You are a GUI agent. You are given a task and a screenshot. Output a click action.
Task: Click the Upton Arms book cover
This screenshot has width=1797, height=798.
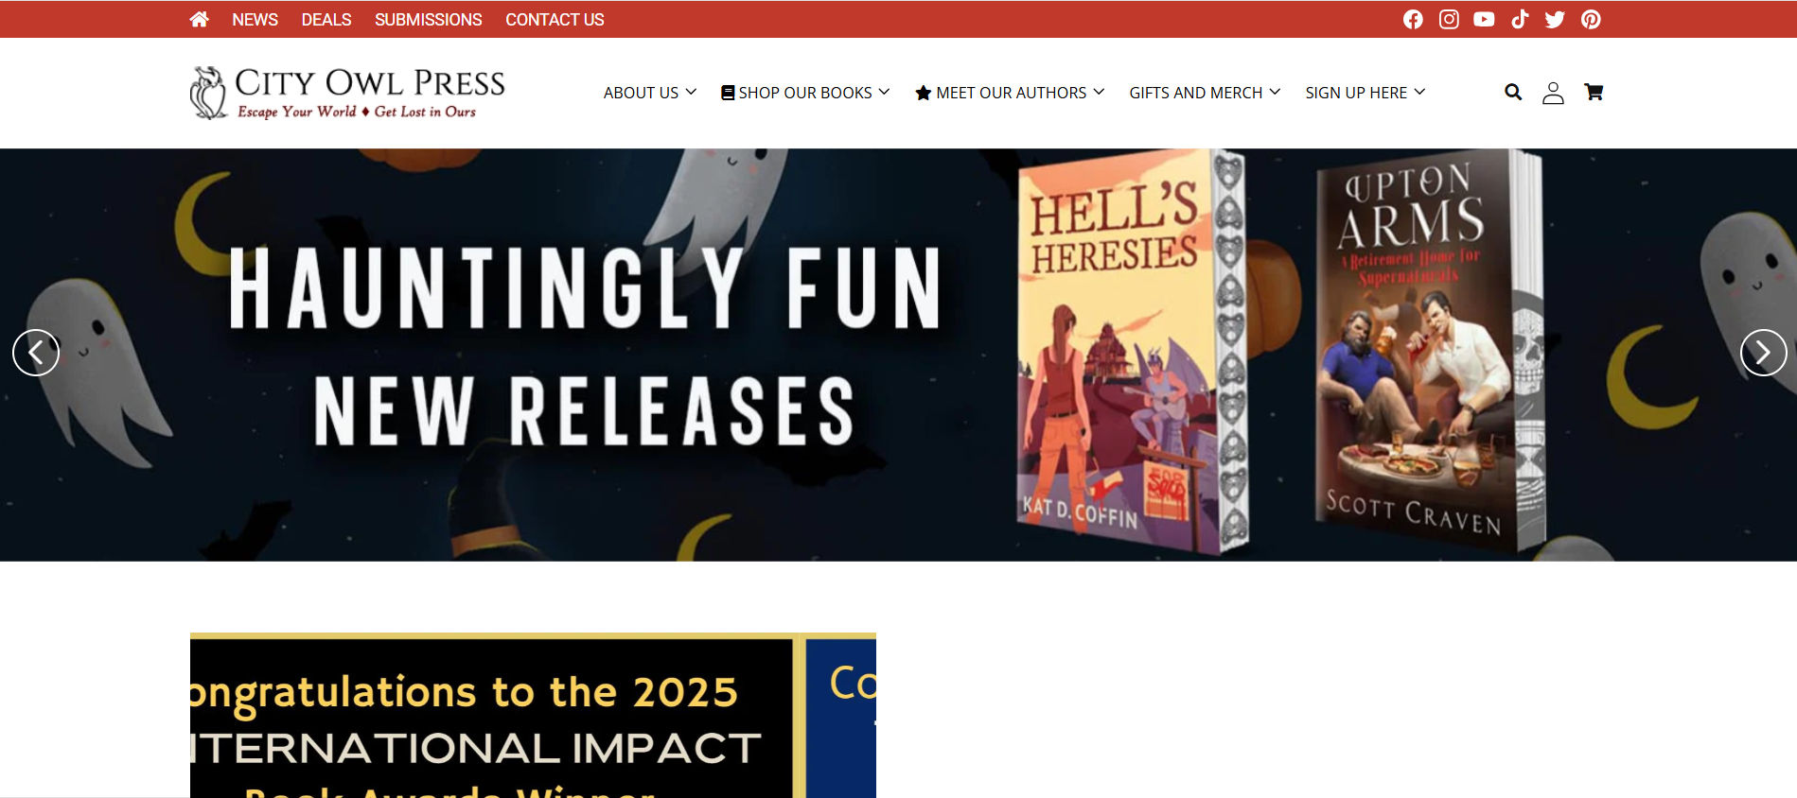pyautogui.click(x=1429, y=350)
